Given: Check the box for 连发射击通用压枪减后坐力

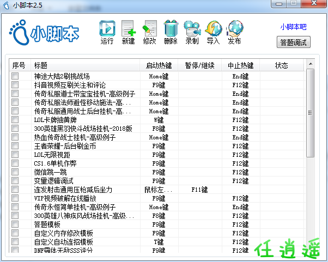Looking at the screenshot, I should pos(15,190).
